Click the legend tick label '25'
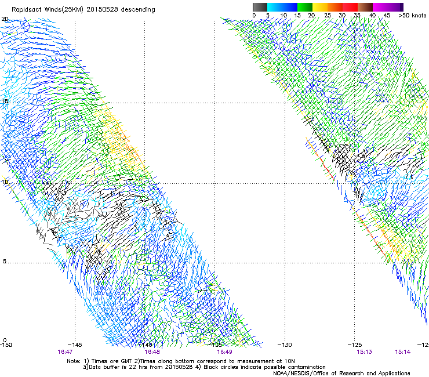This screenshot has height=377, width=429. 328,16
